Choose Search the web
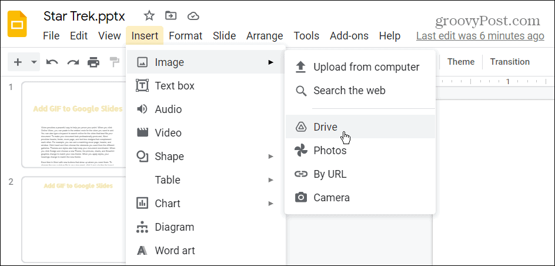Image resolution: width=555 pixels, height=266 pixels. [360, 90]
